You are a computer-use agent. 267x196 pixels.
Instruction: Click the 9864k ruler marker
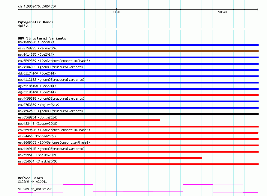click(223, 12)
